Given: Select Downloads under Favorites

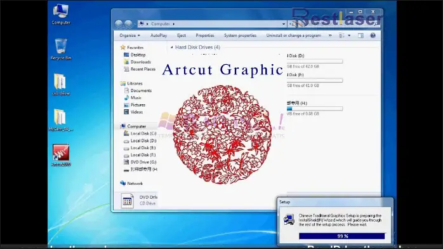Looking at the screenshot, I should [x=140, y=62].
